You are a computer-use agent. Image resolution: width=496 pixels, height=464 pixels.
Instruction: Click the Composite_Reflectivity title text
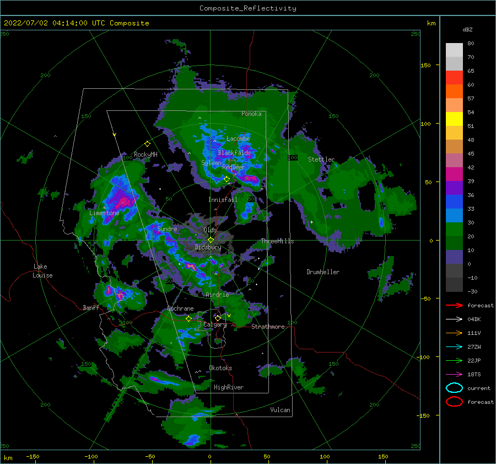(x=248, y=8)
